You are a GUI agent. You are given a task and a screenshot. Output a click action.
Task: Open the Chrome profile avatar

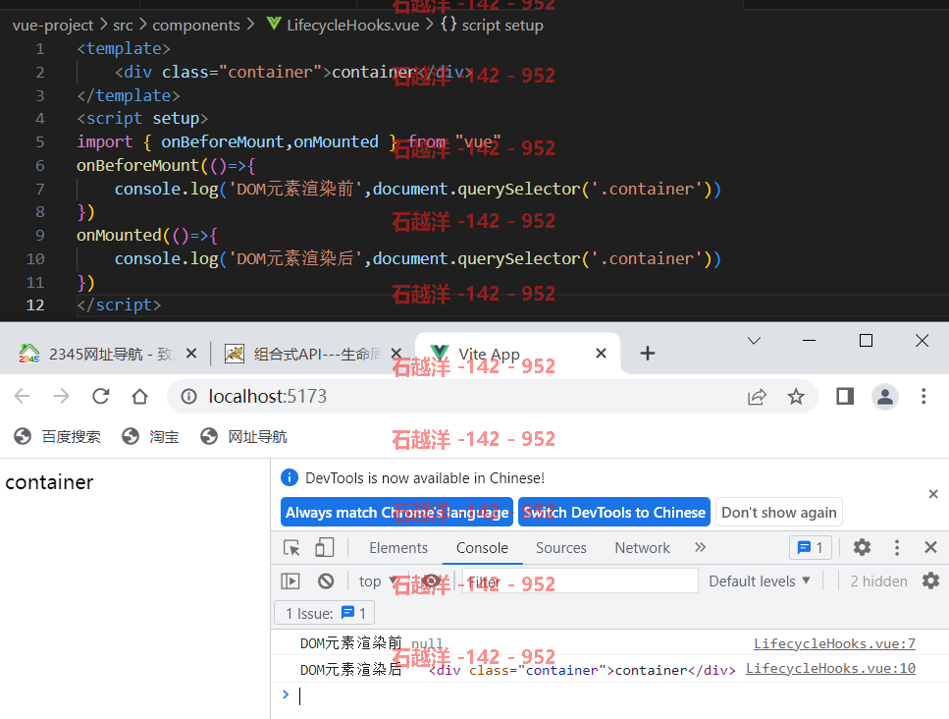(x=885, y=397)
